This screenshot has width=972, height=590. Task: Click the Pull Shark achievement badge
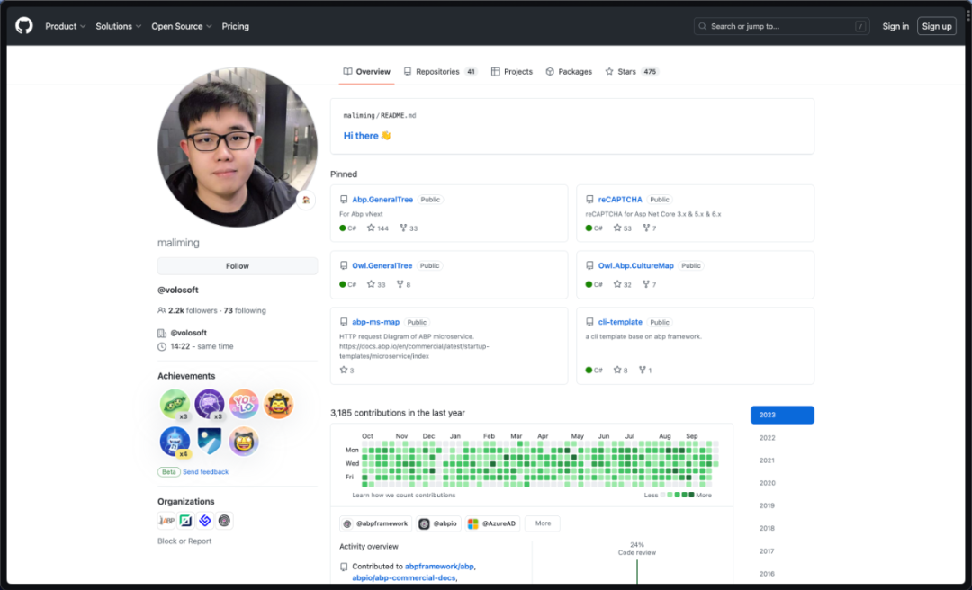click(x=175, y=442)
